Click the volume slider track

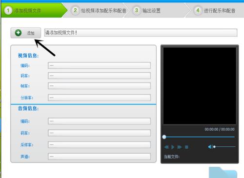[x=224, y=147]
